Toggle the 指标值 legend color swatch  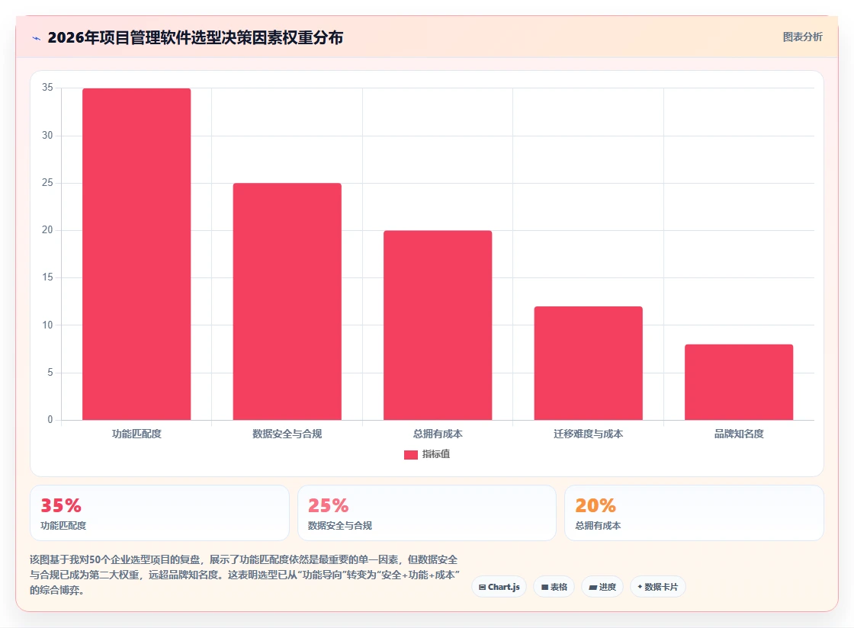click(x=411, y=455)
